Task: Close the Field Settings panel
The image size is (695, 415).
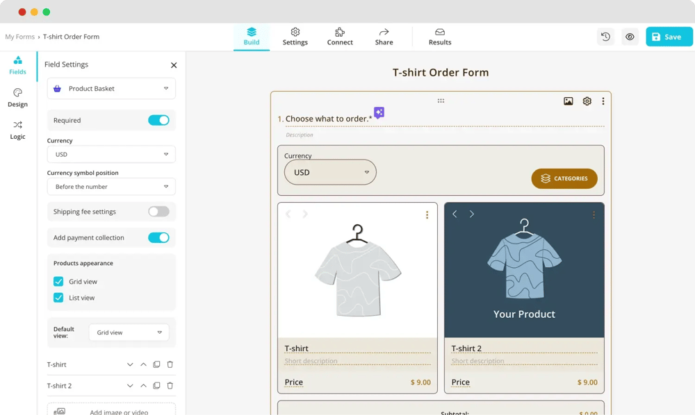Action: [x=174, y=65]
